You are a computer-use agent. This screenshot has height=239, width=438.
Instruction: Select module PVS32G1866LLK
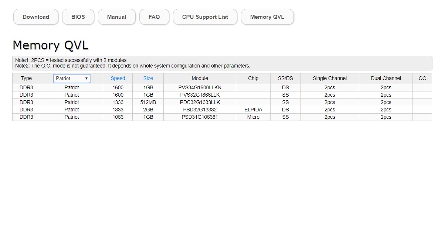pos(200,95)
